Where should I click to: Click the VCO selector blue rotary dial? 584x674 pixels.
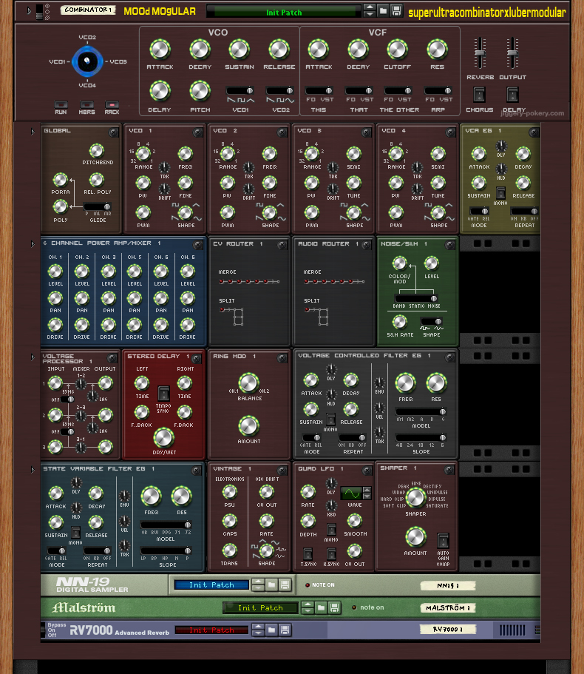point(87,61)
